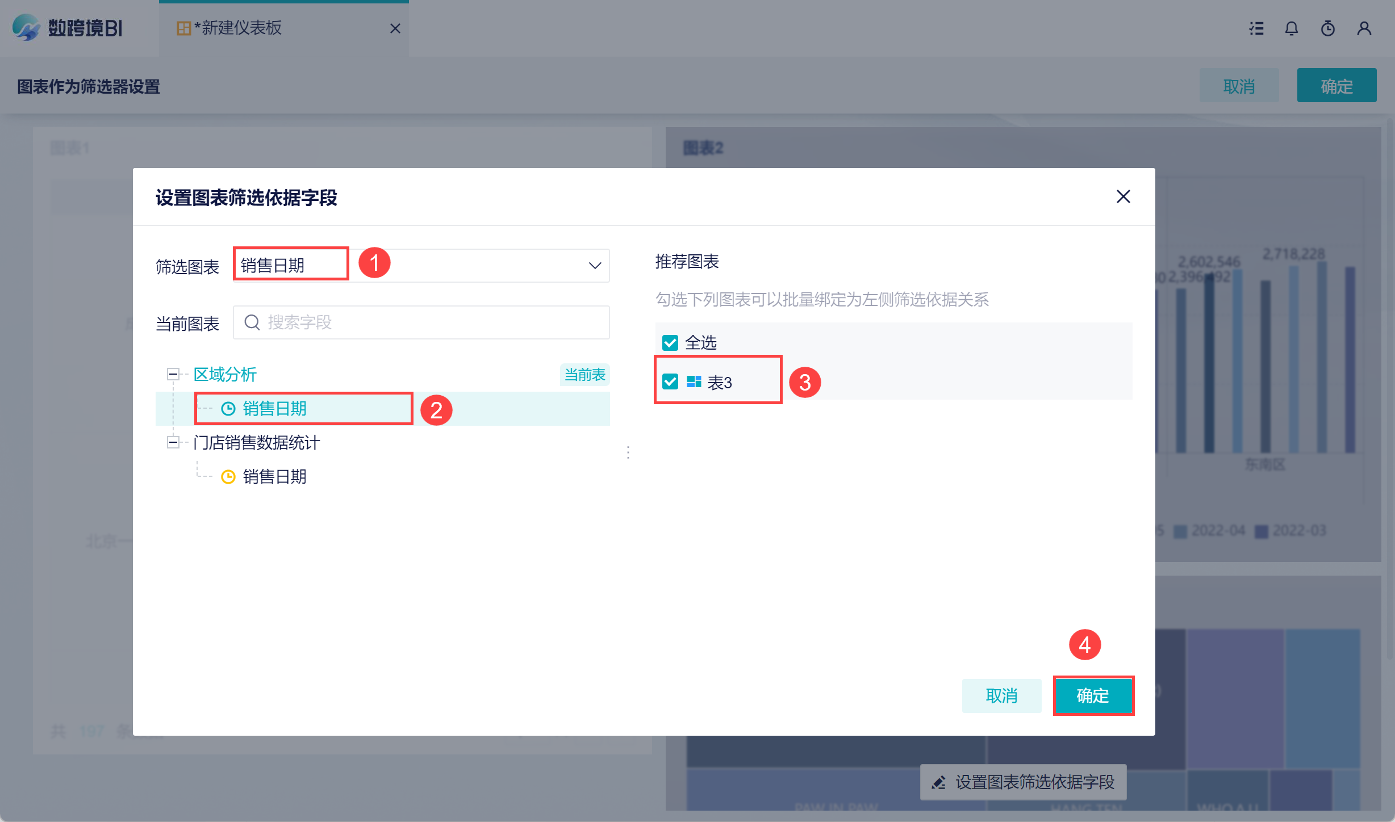This screenshot has width=1395, height=822.
Task: Click the 表3 table type icon
Action: pyautogui.click(x=694, y=382)
